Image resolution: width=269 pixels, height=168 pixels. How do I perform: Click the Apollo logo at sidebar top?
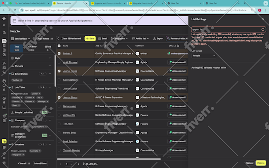coord(4,19)
